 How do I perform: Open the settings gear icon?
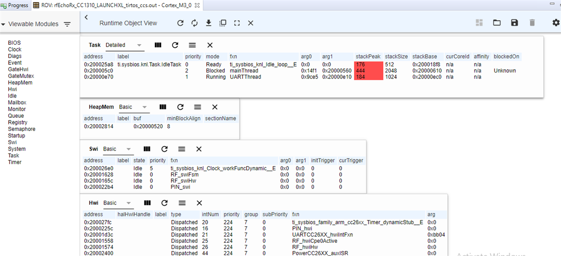point(556,22)
